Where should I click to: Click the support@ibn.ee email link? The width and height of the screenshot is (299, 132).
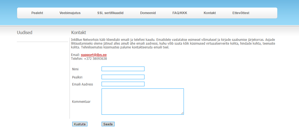94,55
